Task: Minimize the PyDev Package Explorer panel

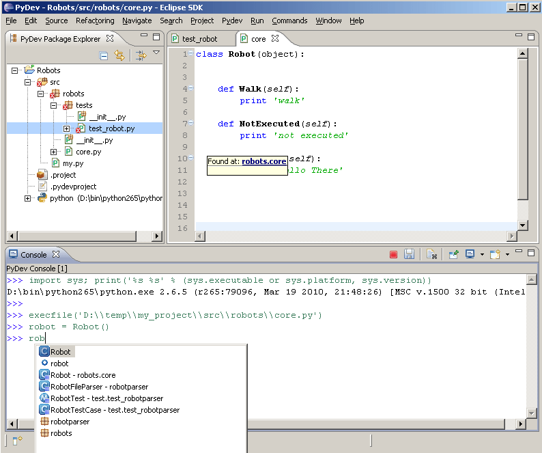Action: click(x=144, y=35)
